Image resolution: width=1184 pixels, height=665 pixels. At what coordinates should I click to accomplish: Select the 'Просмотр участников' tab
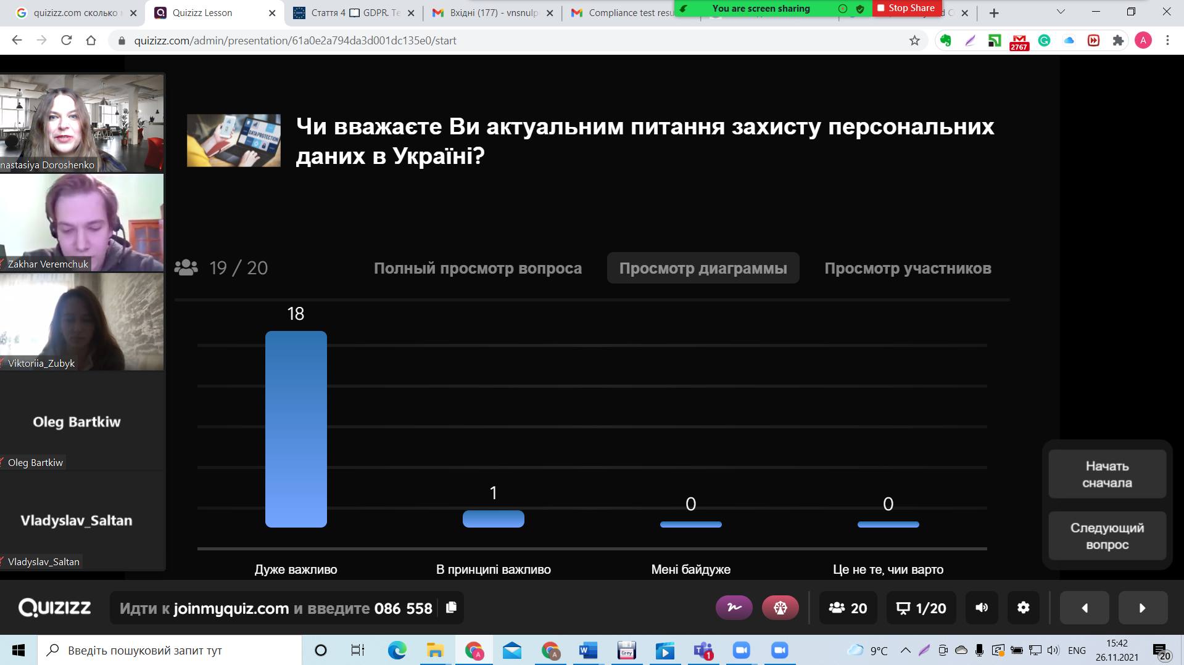point(908,268)
